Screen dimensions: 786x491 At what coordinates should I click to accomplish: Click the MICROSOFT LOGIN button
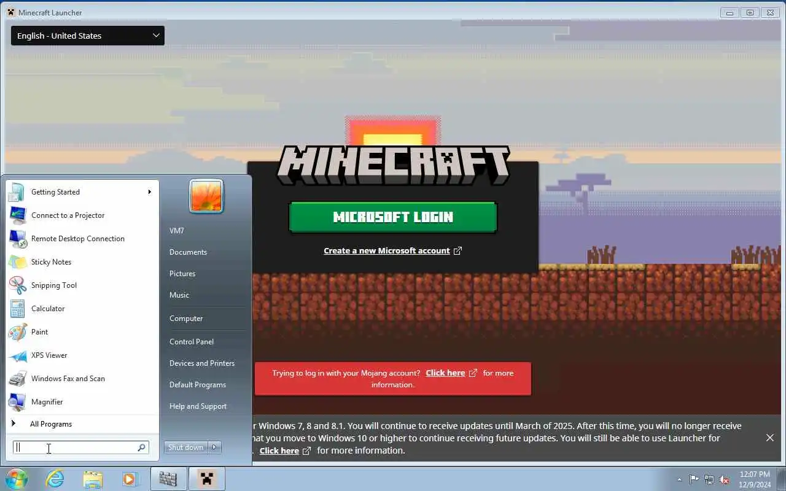393,217
